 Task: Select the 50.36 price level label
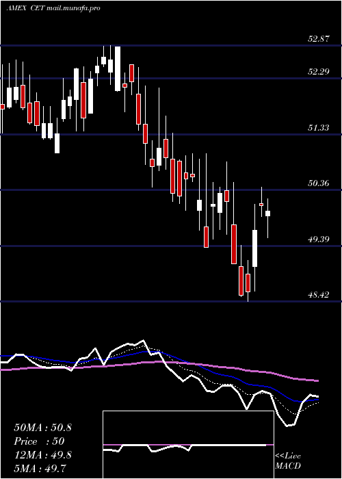[x=319, y=183]
